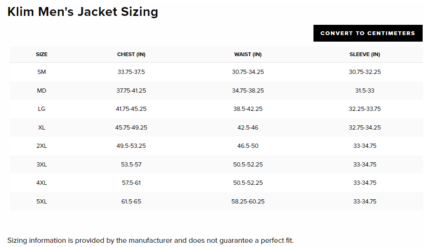Screen dimensions: 425x247
Task: Select the SM size row label
Action: tap(42, 72)
